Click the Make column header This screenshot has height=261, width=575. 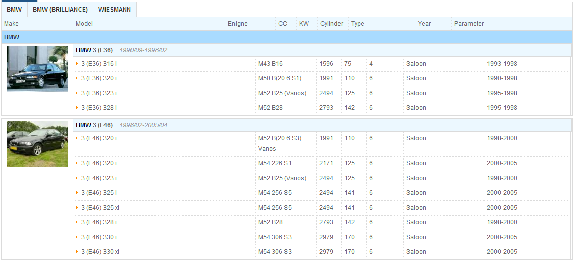[11, 24]
